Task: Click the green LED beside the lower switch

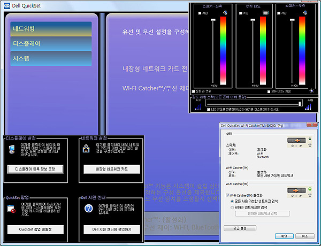Action: [x=310, y=189]
